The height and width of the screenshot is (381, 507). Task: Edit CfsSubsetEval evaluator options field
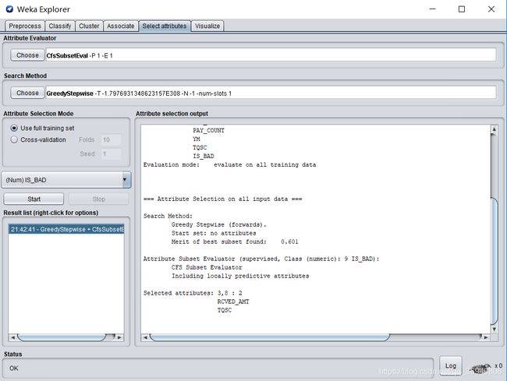click(271, 55)
